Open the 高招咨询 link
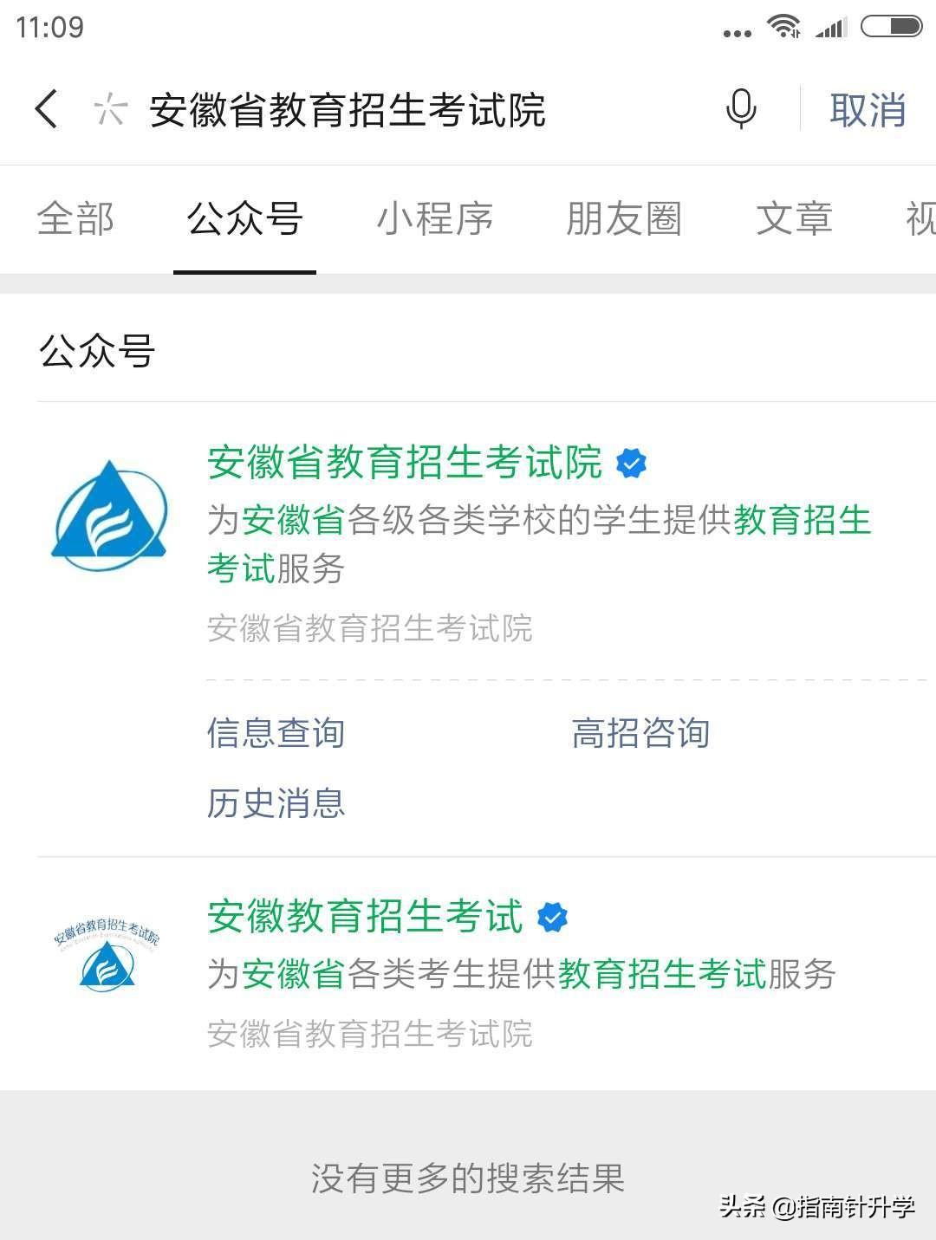The width and height of the screenshot is (936, 1240). tap(640, 733)
